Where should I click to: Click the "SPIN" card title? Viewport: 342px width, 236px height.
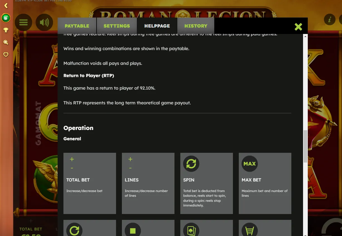tap(189, 180)
